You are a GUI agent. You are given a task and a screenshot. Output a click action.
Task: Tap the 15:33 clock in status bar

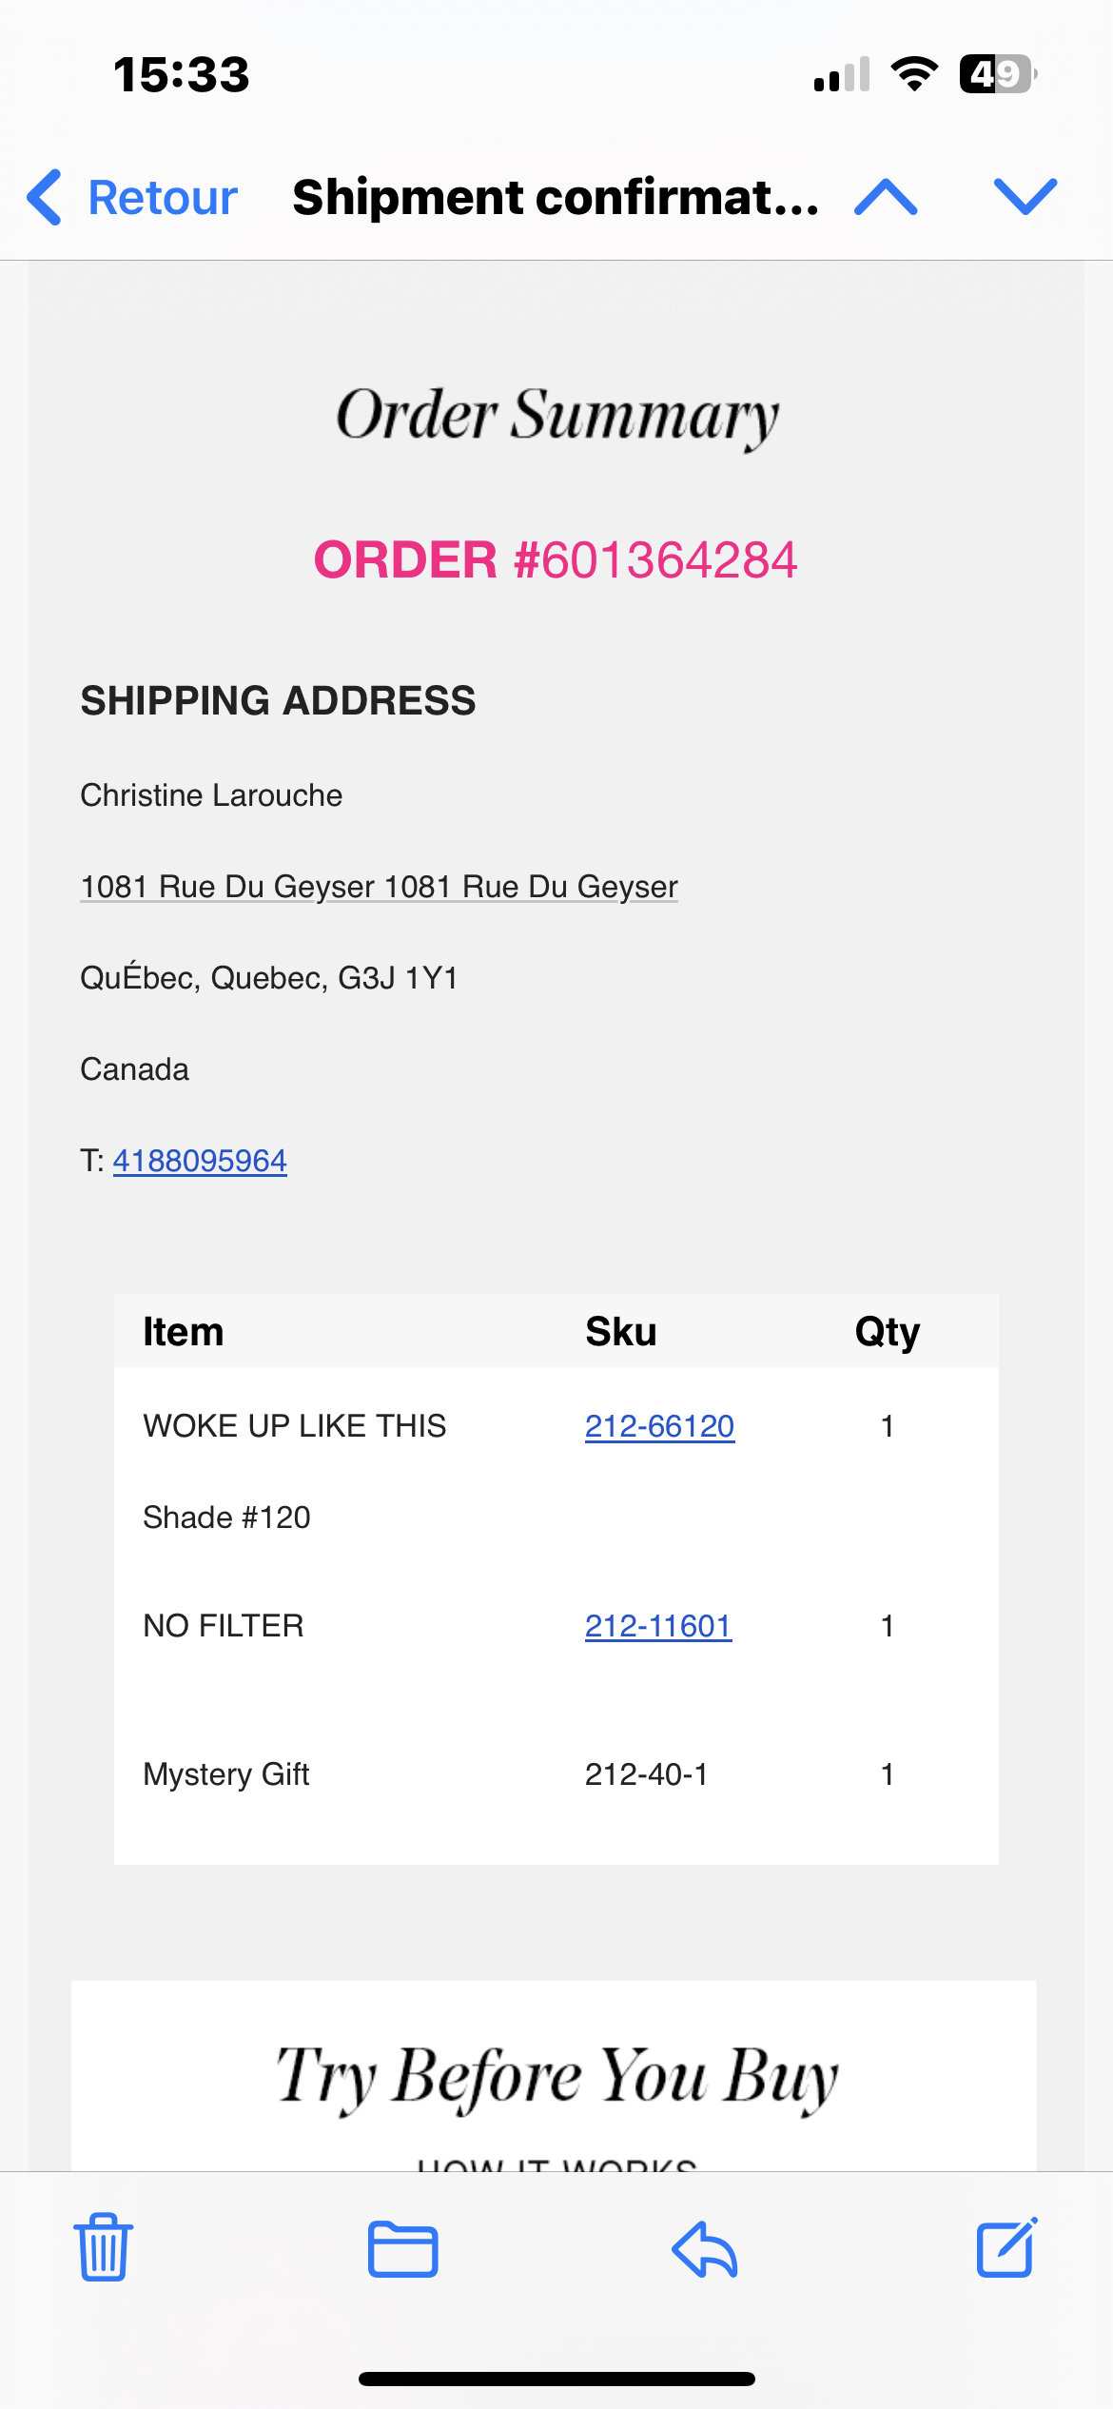[182, 75]
